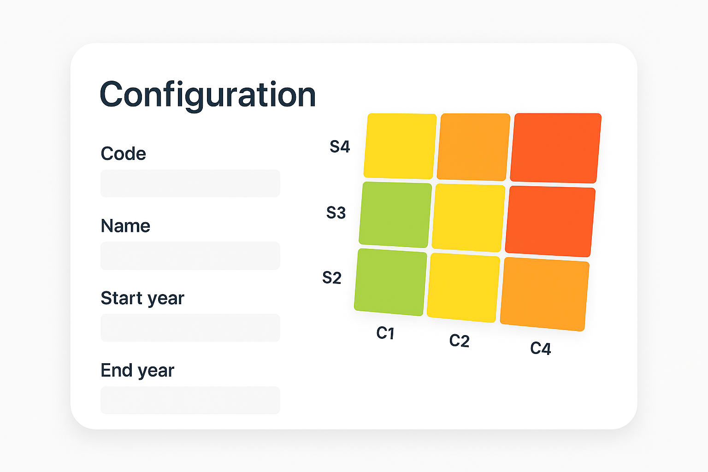Select the C1 column label
The image size is (708, 472).
[x=385, y=333]
